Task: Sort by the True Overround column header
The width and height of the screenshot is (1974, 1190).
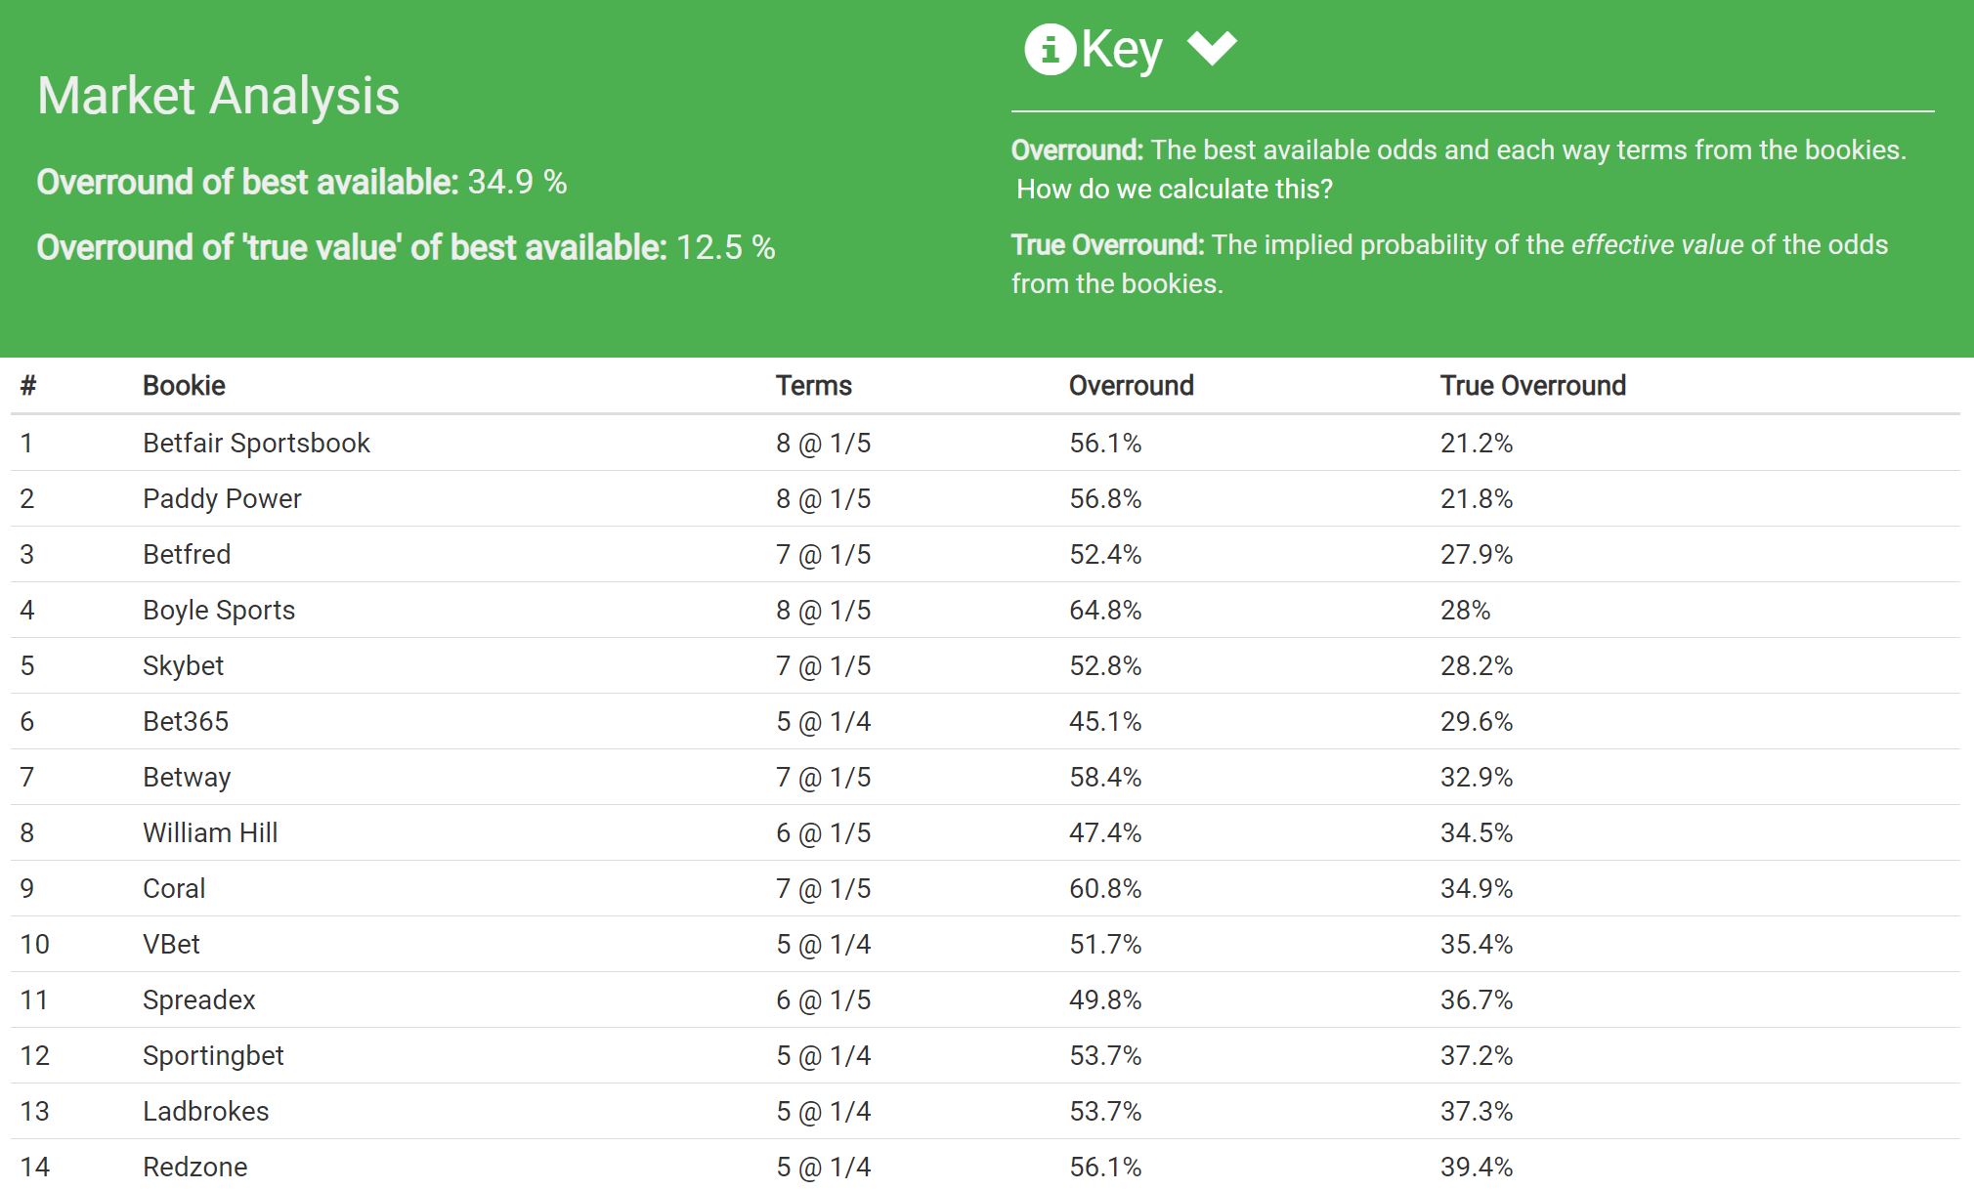Action: 1532,386
